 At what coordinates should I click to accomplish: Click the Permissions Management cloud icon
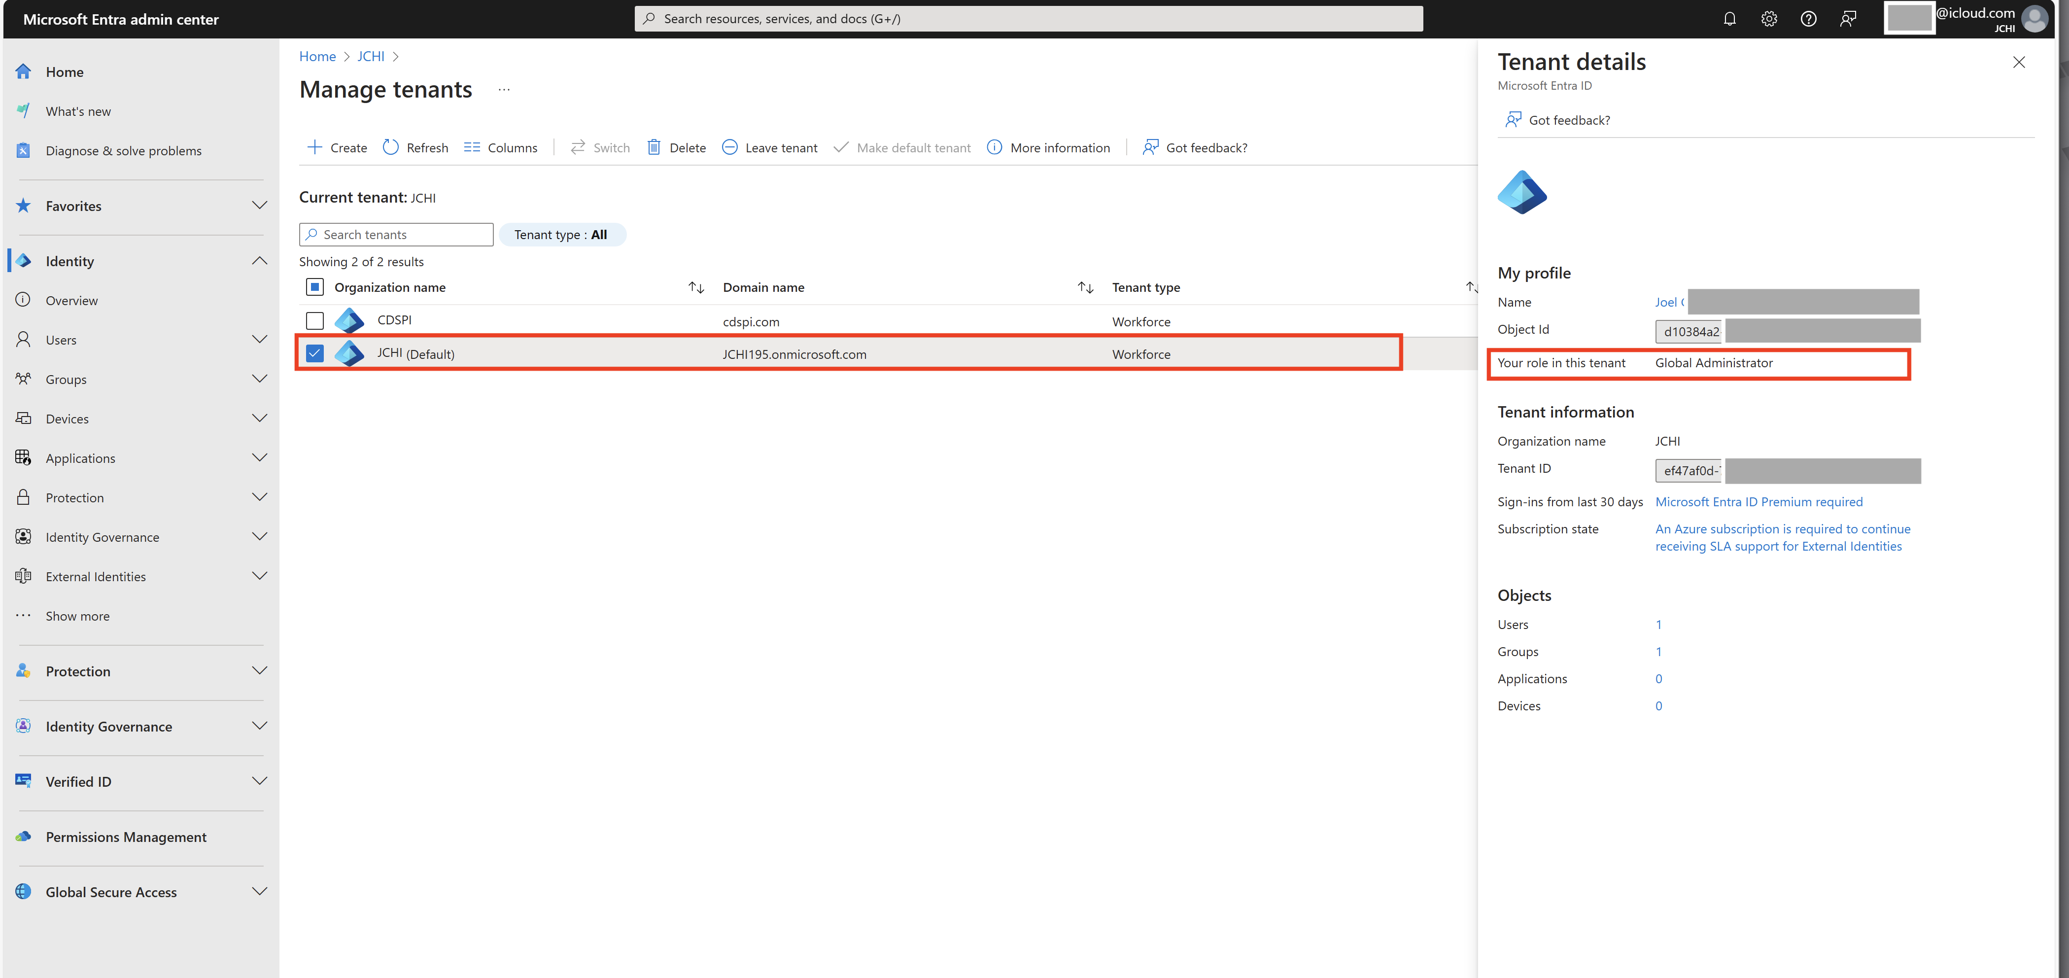(23, 837)
